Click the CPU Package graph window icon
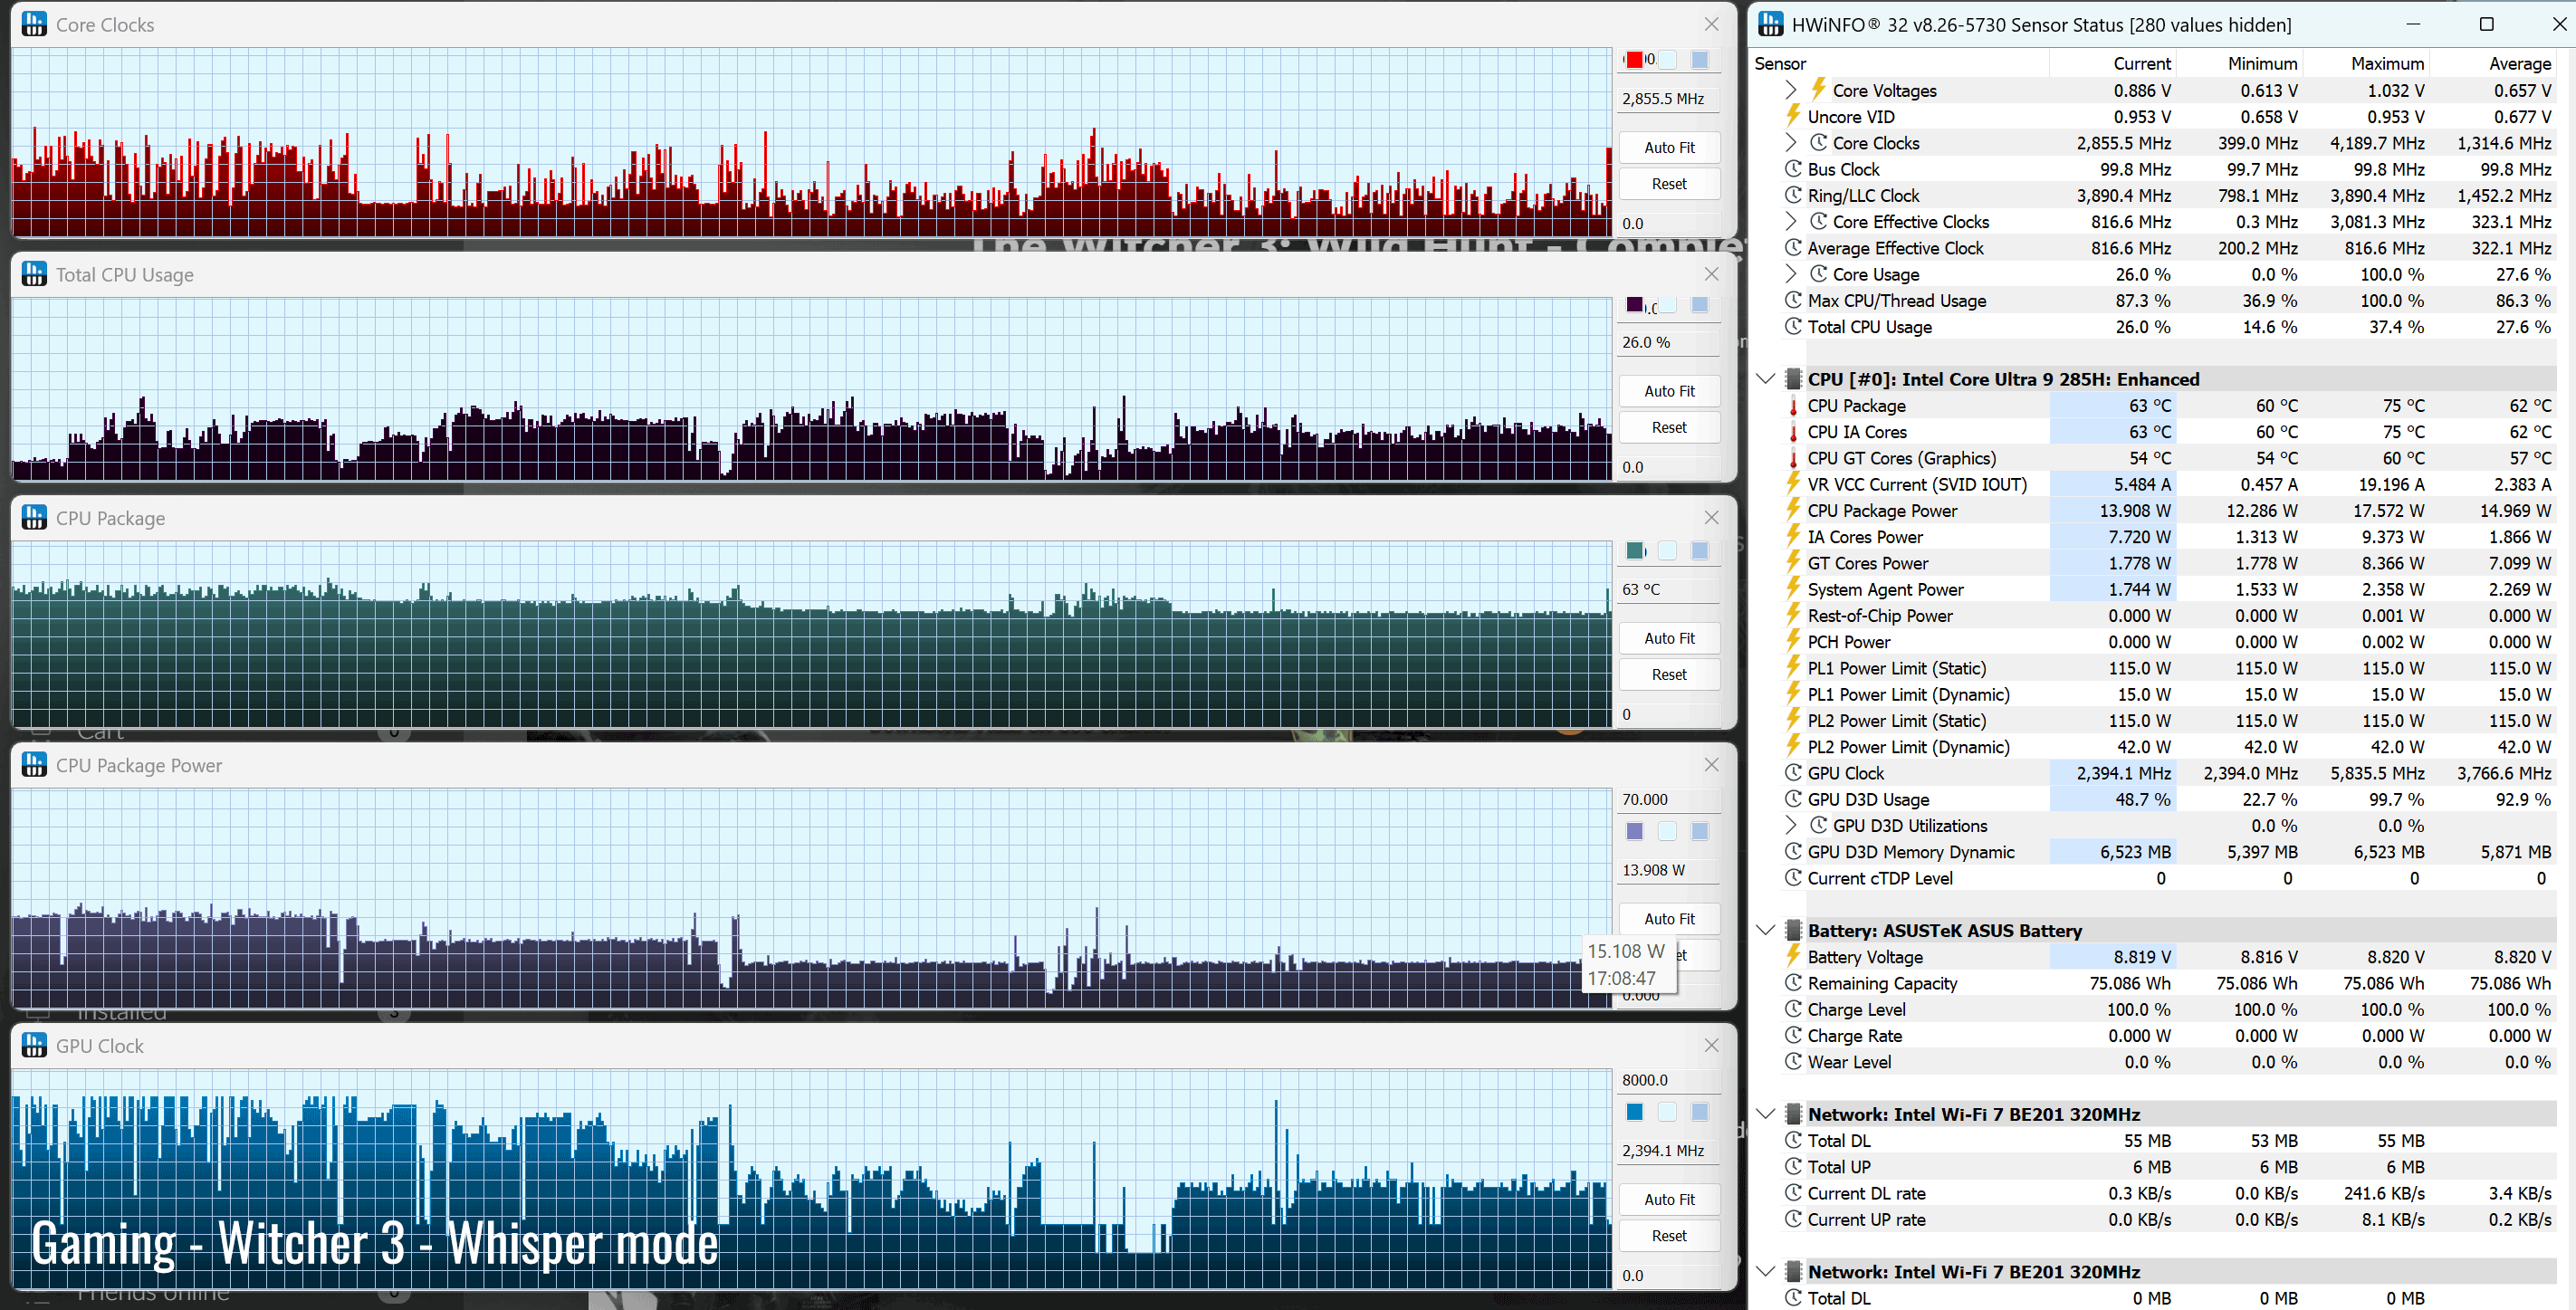This screenshot has width=2576, height=1310. 34,518
